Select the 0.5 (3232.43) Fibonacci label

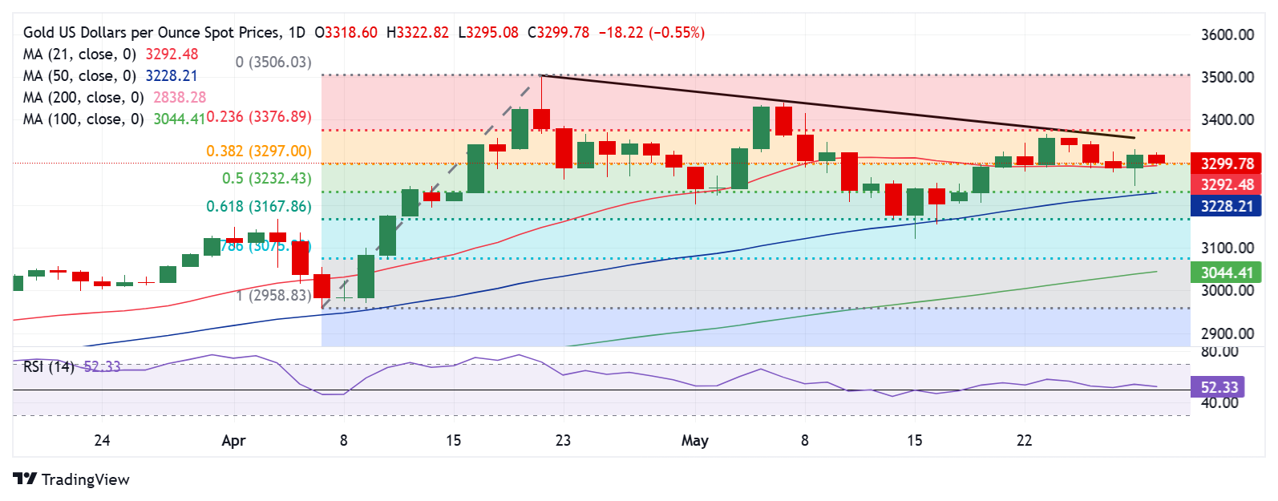point(267,179)
